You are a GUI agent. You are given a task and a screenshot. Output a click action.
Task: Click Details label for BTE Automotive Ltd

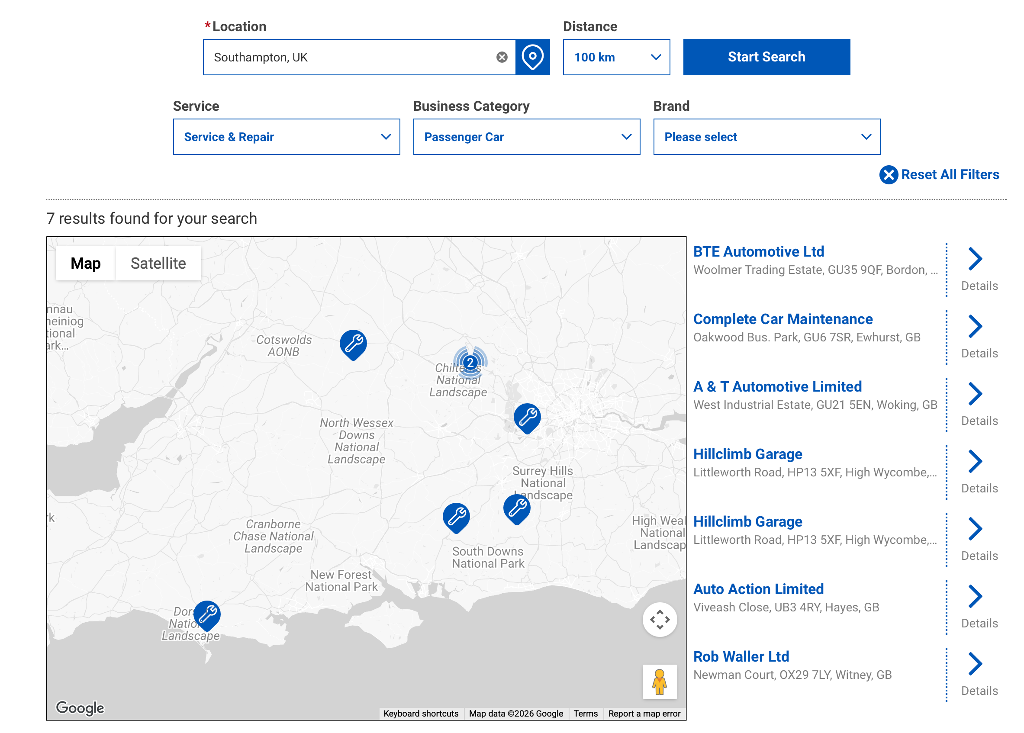coord(979,286)
